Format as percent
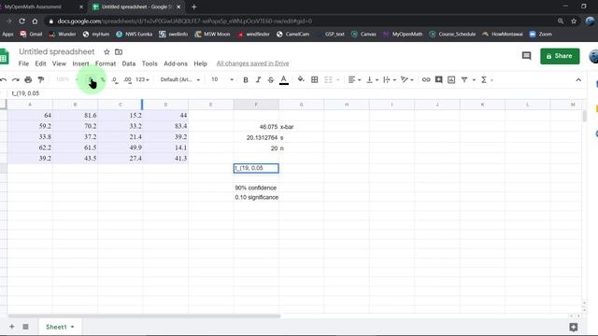The image size is (598, 336). [x=103, y=79]
